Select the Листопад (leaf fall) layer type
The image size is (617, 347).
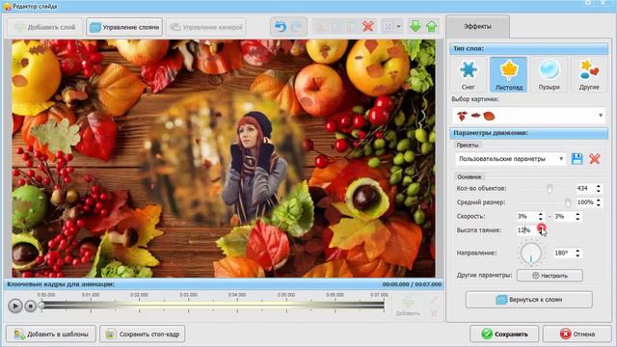coord(508,75)
